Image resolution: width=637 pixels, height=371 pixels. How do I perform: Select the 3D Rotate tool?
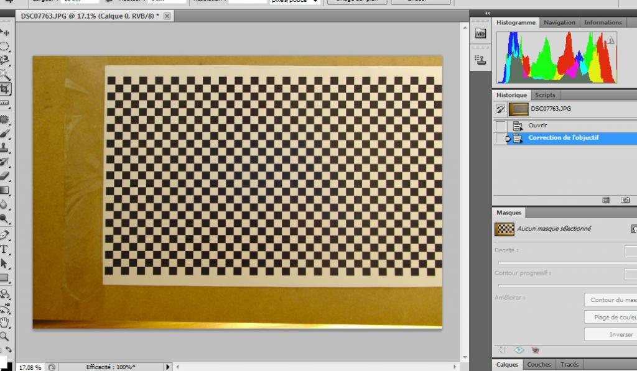4,294
